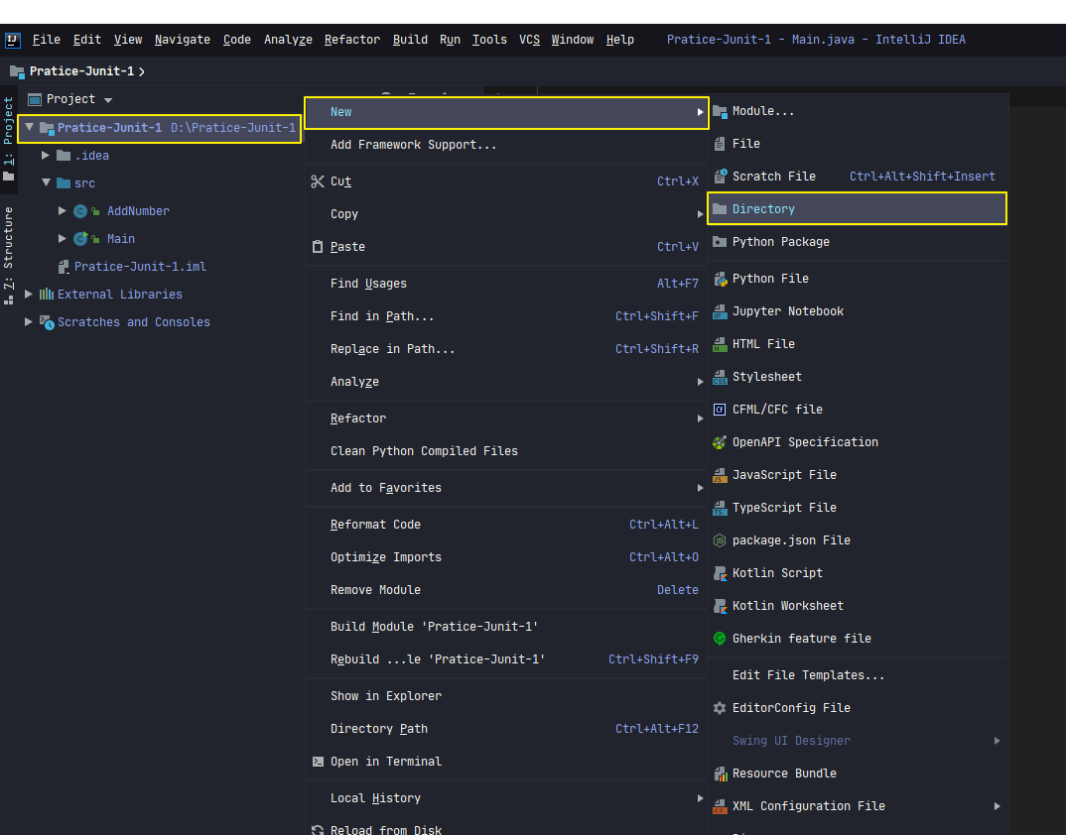Click the Module icon in New submenu

click(720, 111)
